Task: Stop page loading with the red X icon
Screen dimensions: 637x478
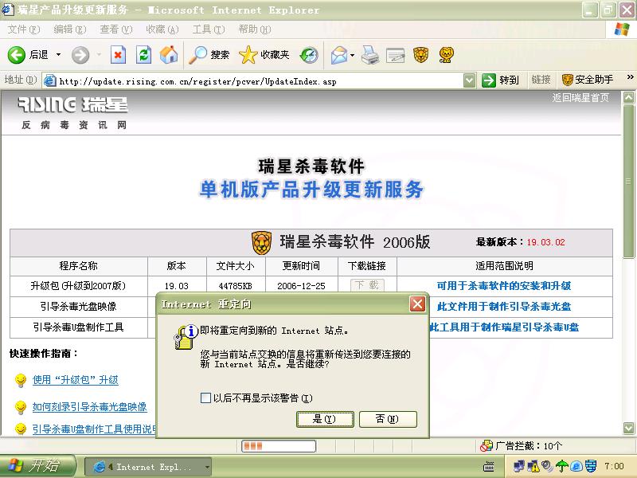Action: pyautogui.click(x=118, y=55)
